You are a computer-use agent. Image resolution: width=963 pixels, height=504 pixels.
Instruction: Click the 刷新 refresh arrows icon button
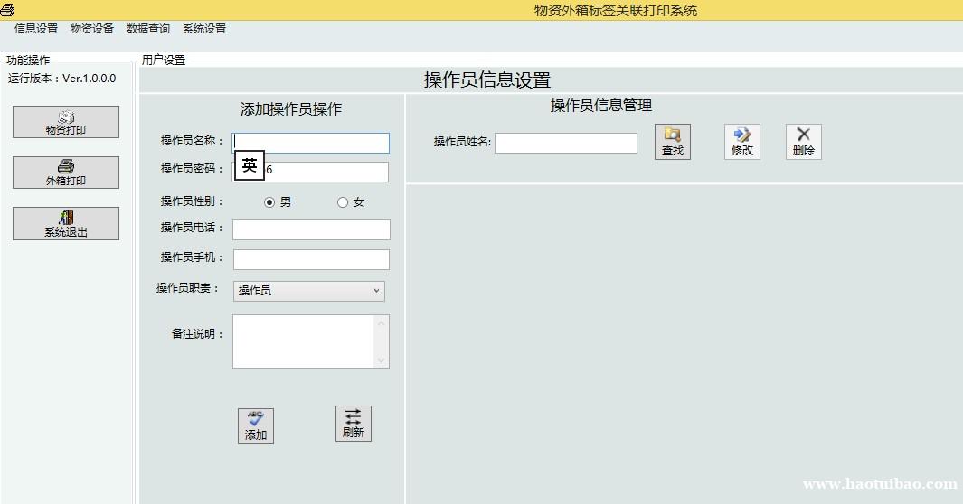point(353,423)
